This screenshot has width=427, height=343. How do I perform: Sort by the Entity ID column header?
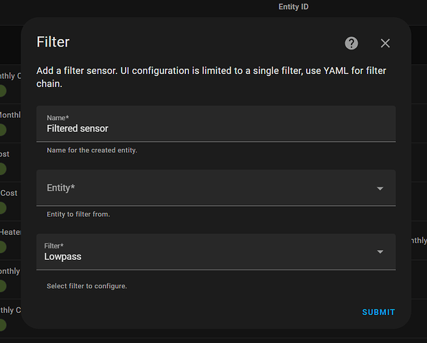click(293, 7)
